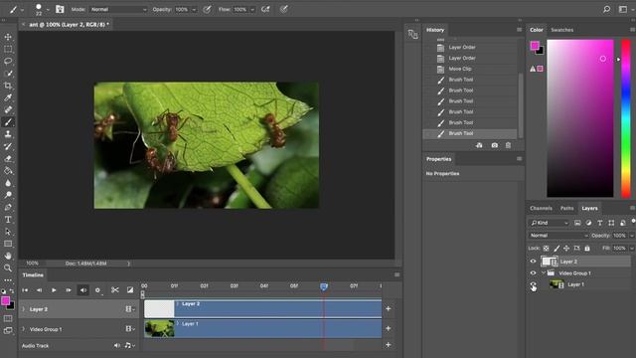Click the timeline split-at-playhead scissors icon

point(115,289)
